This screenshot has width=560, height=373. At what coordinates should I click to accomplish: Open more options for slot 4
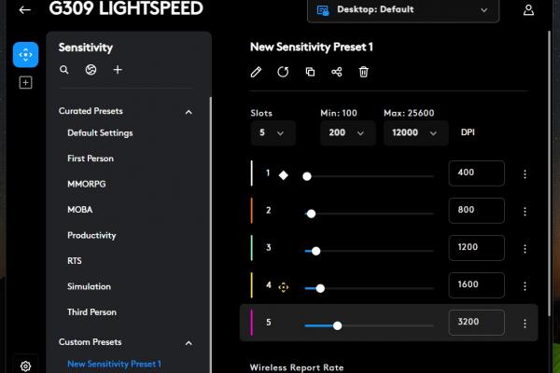click(525, 286)
